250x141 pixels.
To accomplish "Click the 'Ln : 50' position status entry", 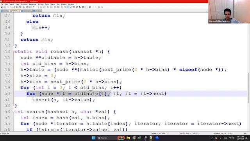I will click(182, 133).
